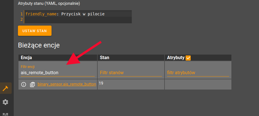
Task: Show info for binary_sensor.ais_remote_button entity
Action: tap(24, 84)
